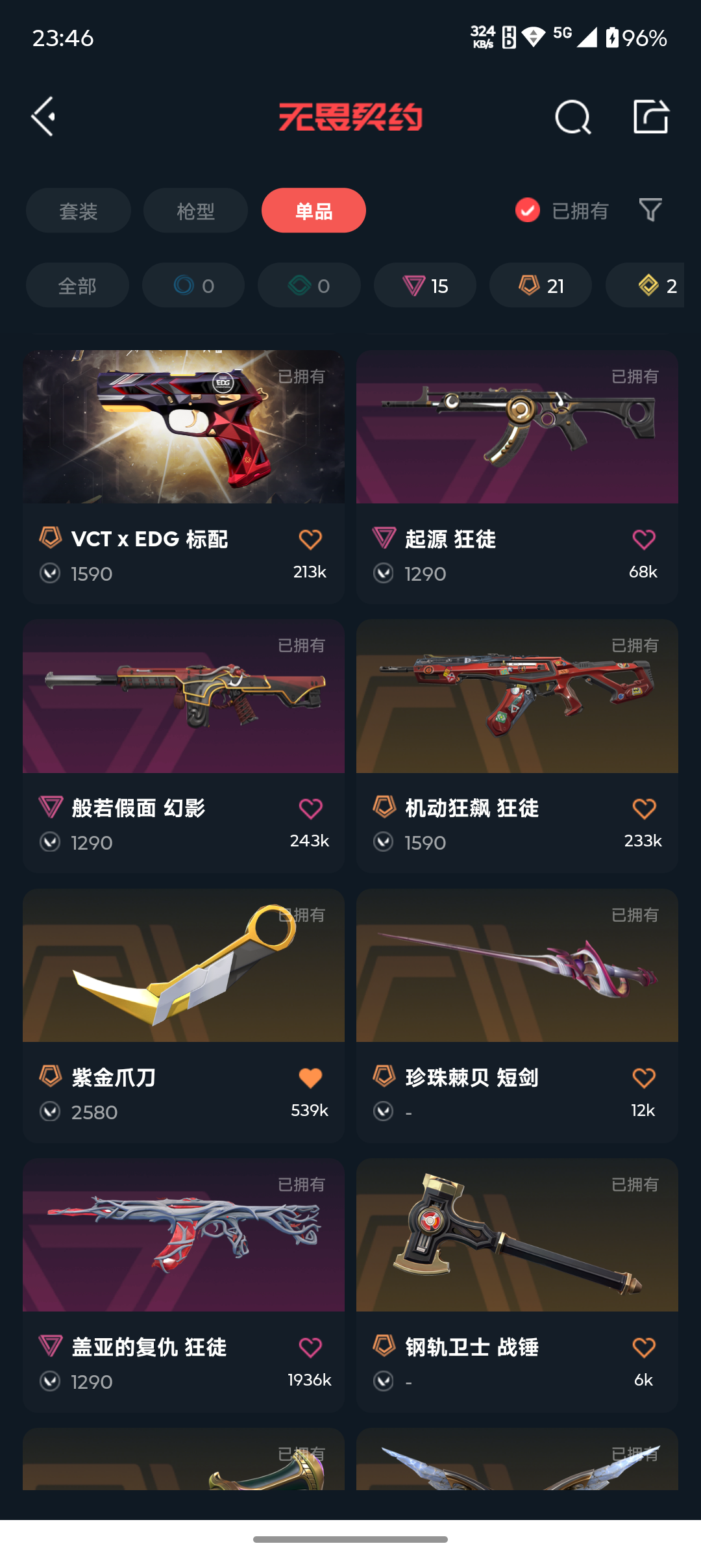
Task: Filter by the 全部 chip
Action: tap(77, 285)
